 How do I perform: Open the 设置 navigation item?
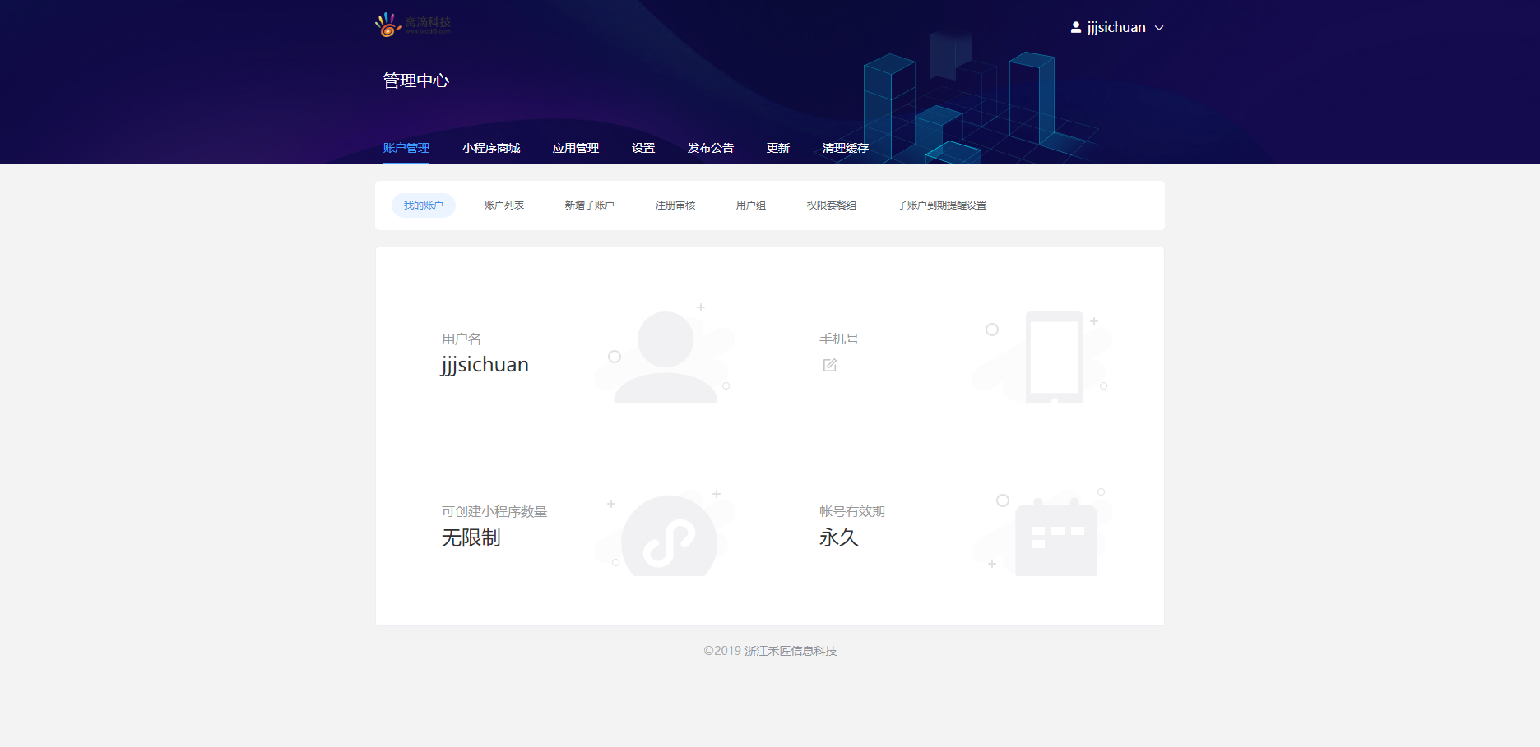pos(643,148)
